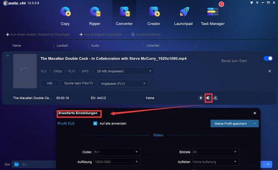Image resolution: width=278 pixels, height=170 pixels.
Task: Click the Profil FLV label
Action: (66, 124)
